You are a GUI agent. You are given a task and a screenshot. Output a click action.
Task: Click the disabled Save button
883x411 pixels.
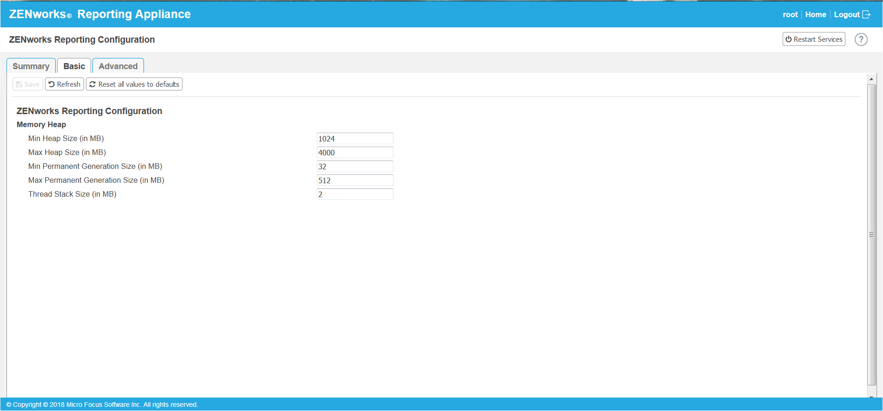pos(28,84)
